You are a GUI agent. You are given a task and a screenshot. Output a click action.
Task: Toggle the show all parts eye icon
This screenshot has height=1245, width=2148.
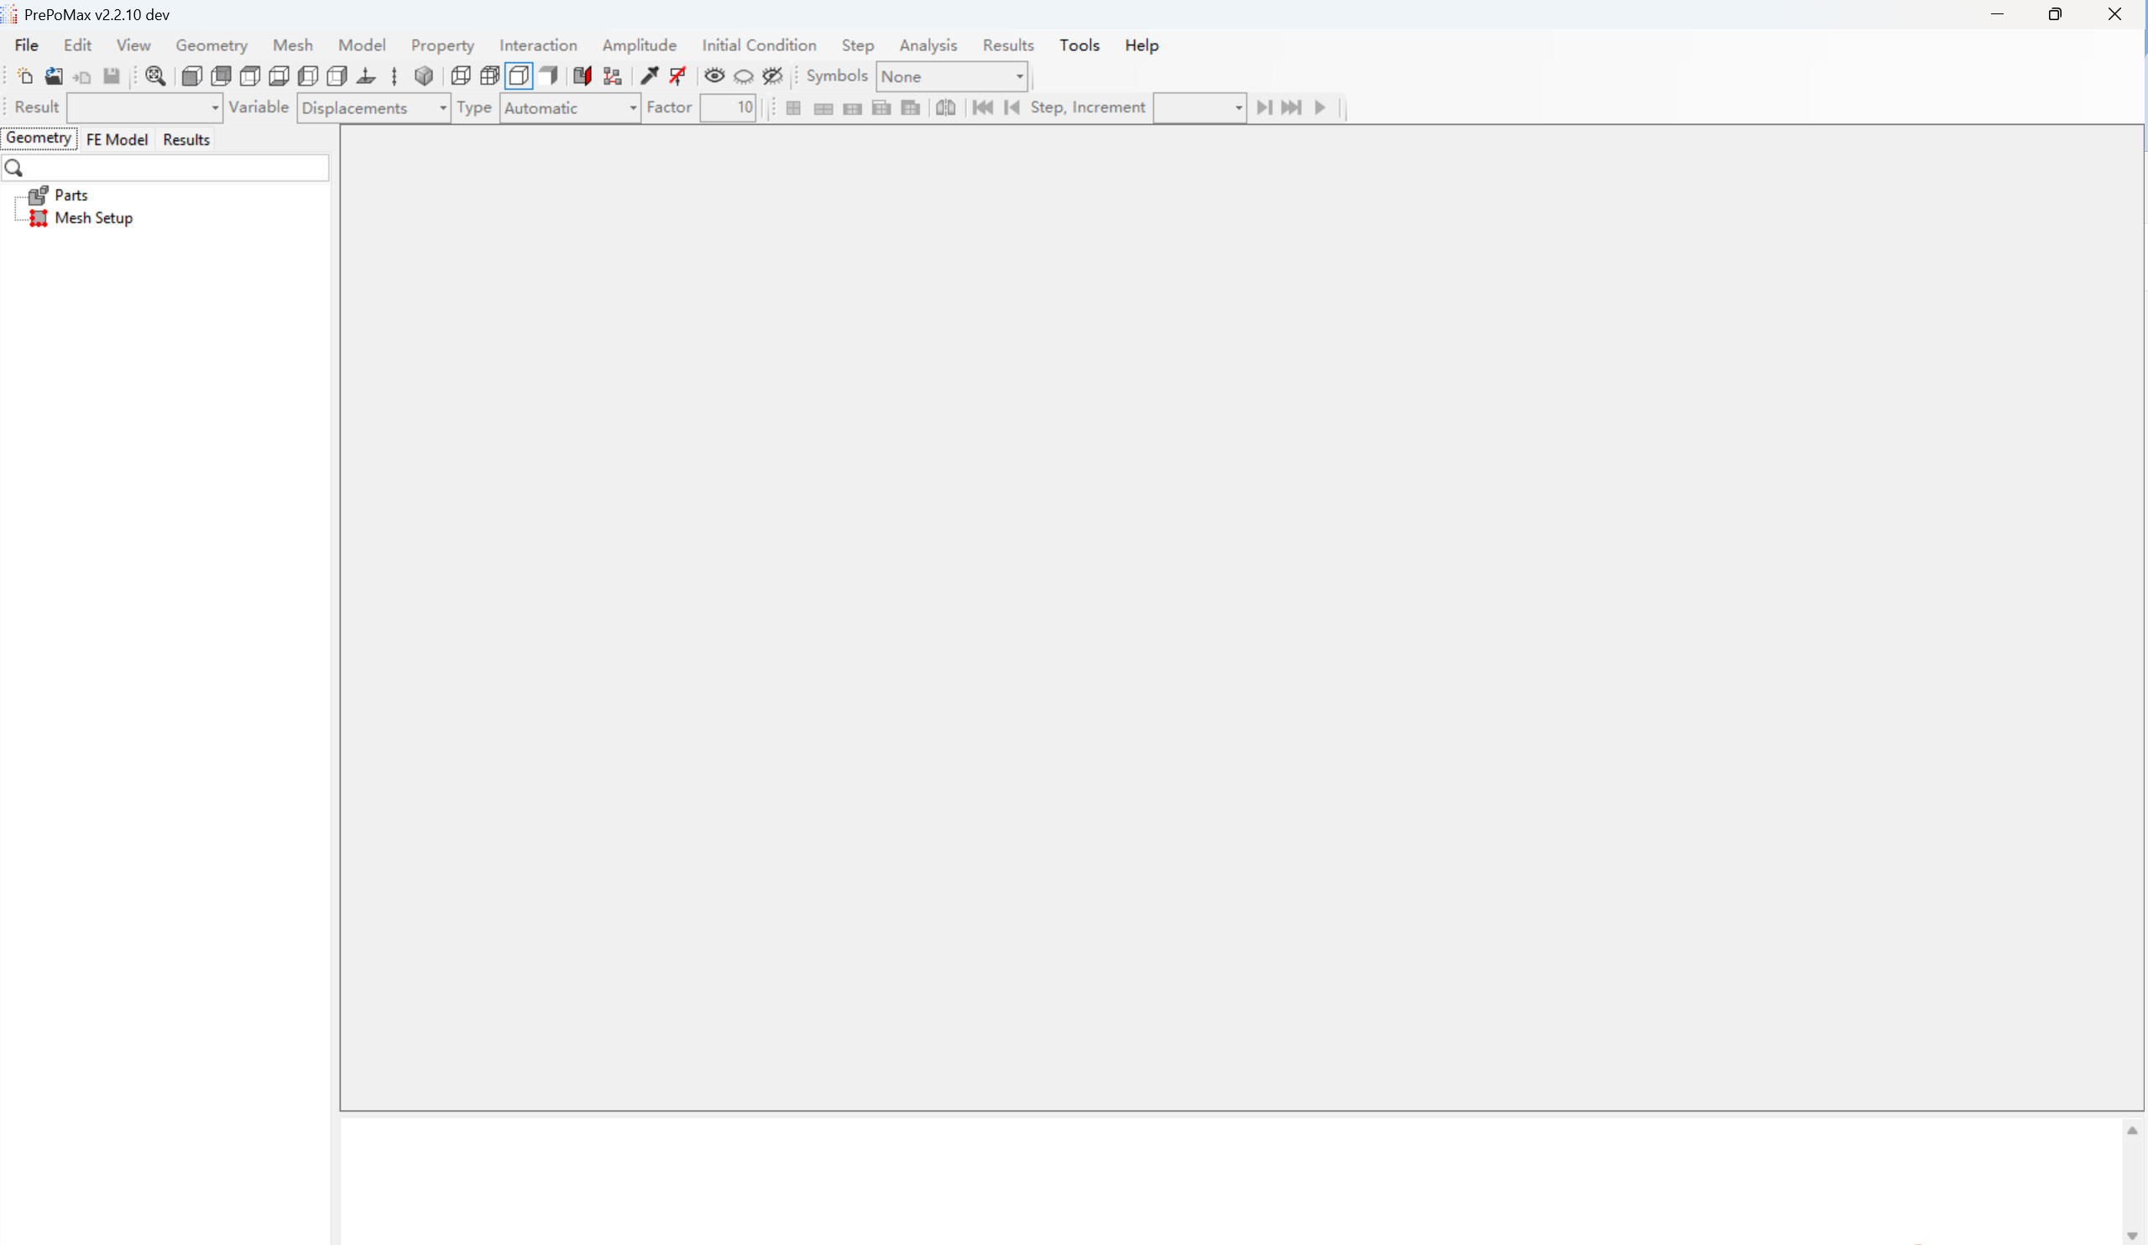pos(714,76)
